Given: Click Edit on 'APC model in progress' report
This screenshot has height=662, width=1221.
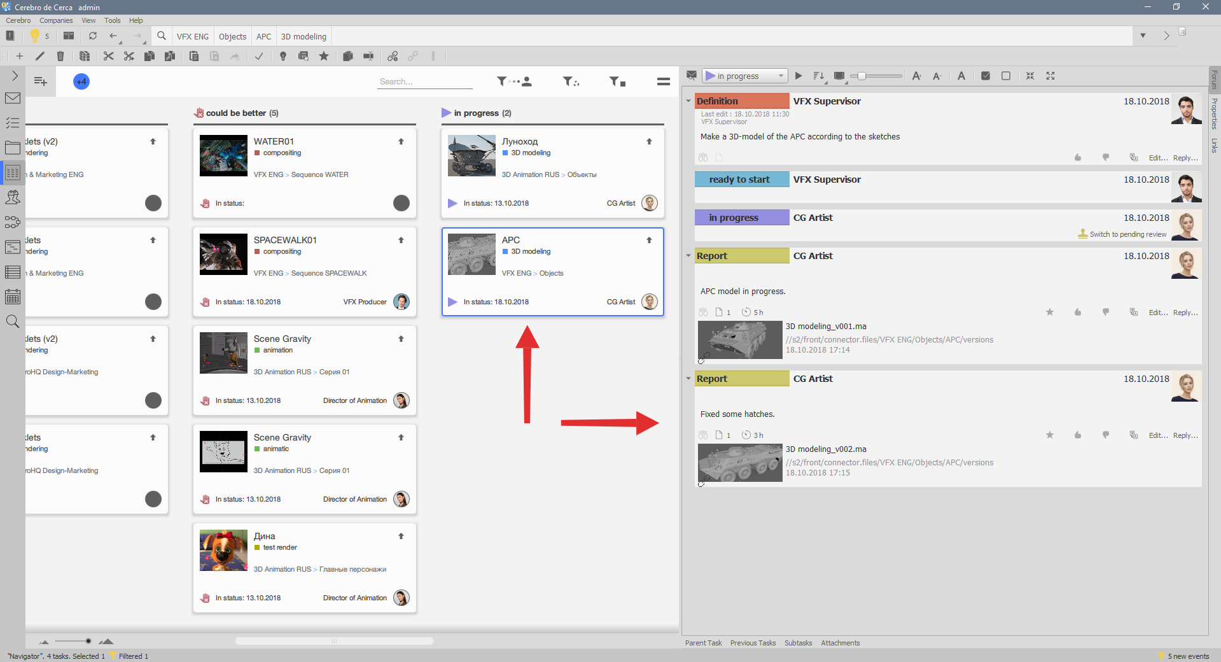Looking at the screenshot, I should [1158, 313].
